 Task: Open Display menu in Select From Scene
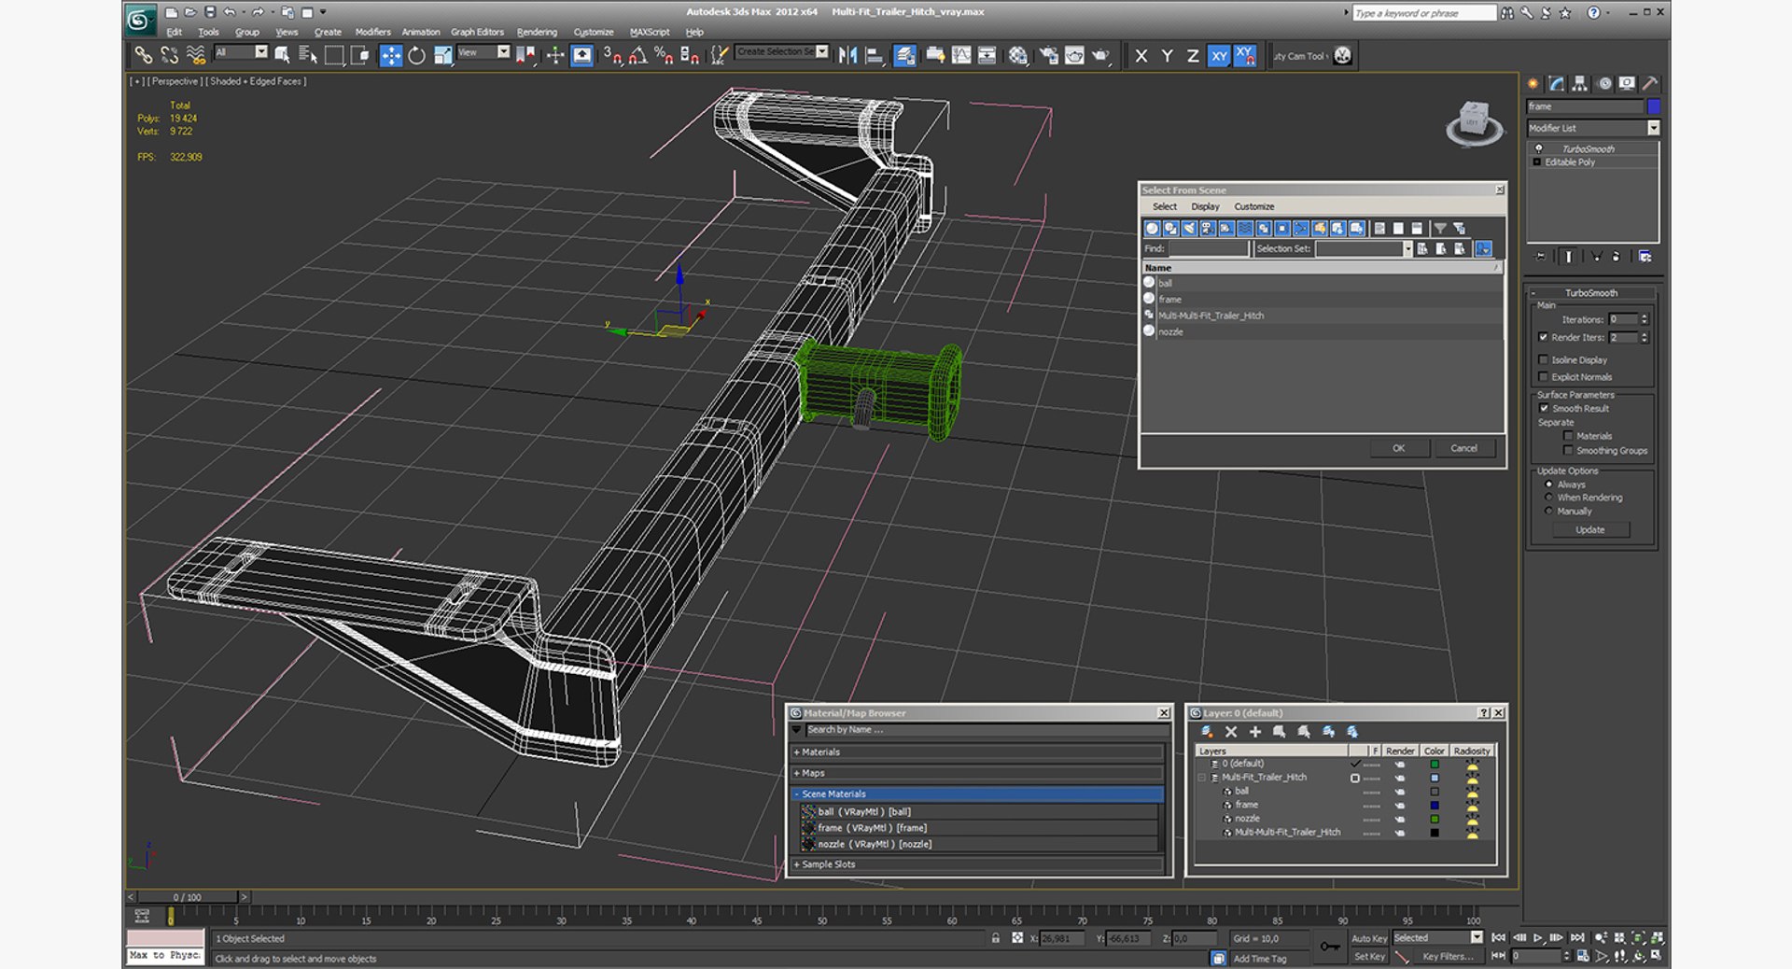pyautogui.click(x=1205, y=206)
